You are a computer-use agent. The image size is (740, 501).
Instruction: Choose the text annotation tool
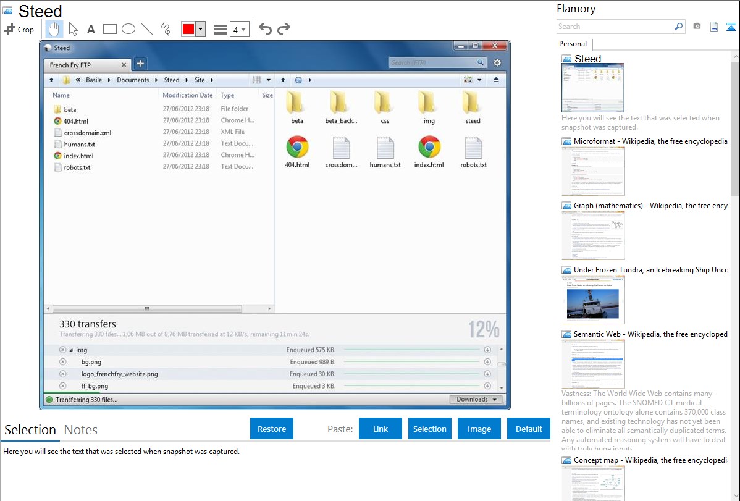point(91,29)
